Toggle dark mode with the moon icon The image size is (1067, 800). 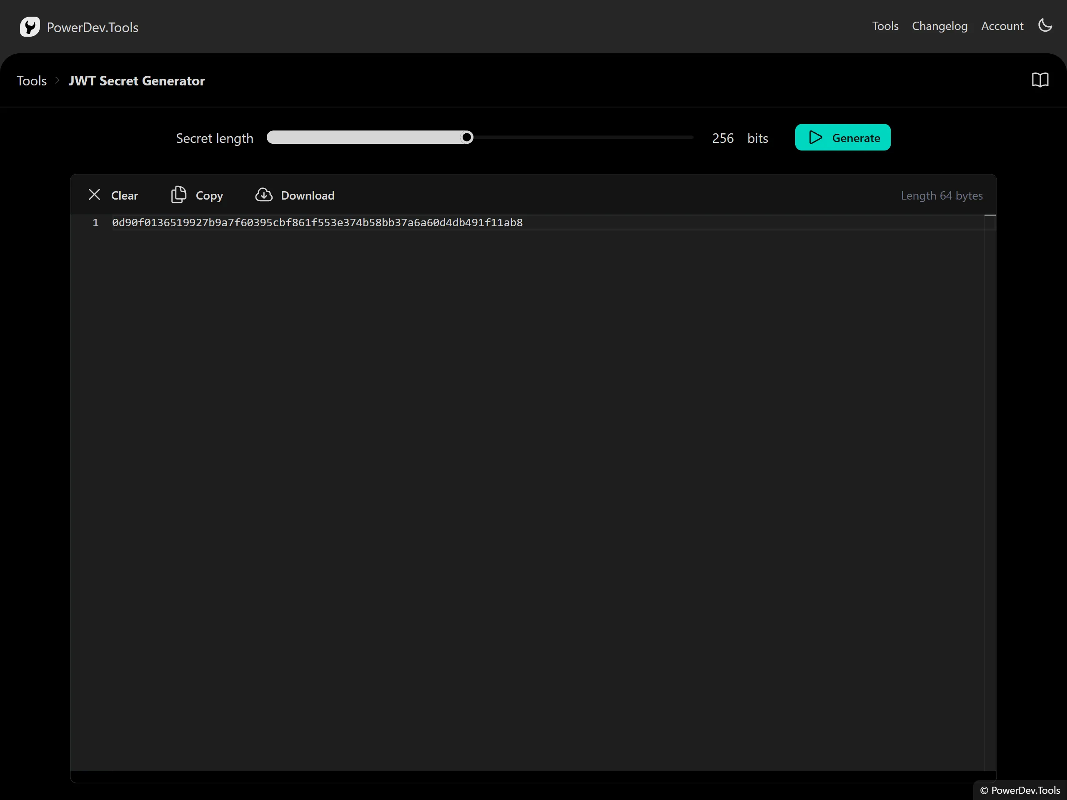1045,25
